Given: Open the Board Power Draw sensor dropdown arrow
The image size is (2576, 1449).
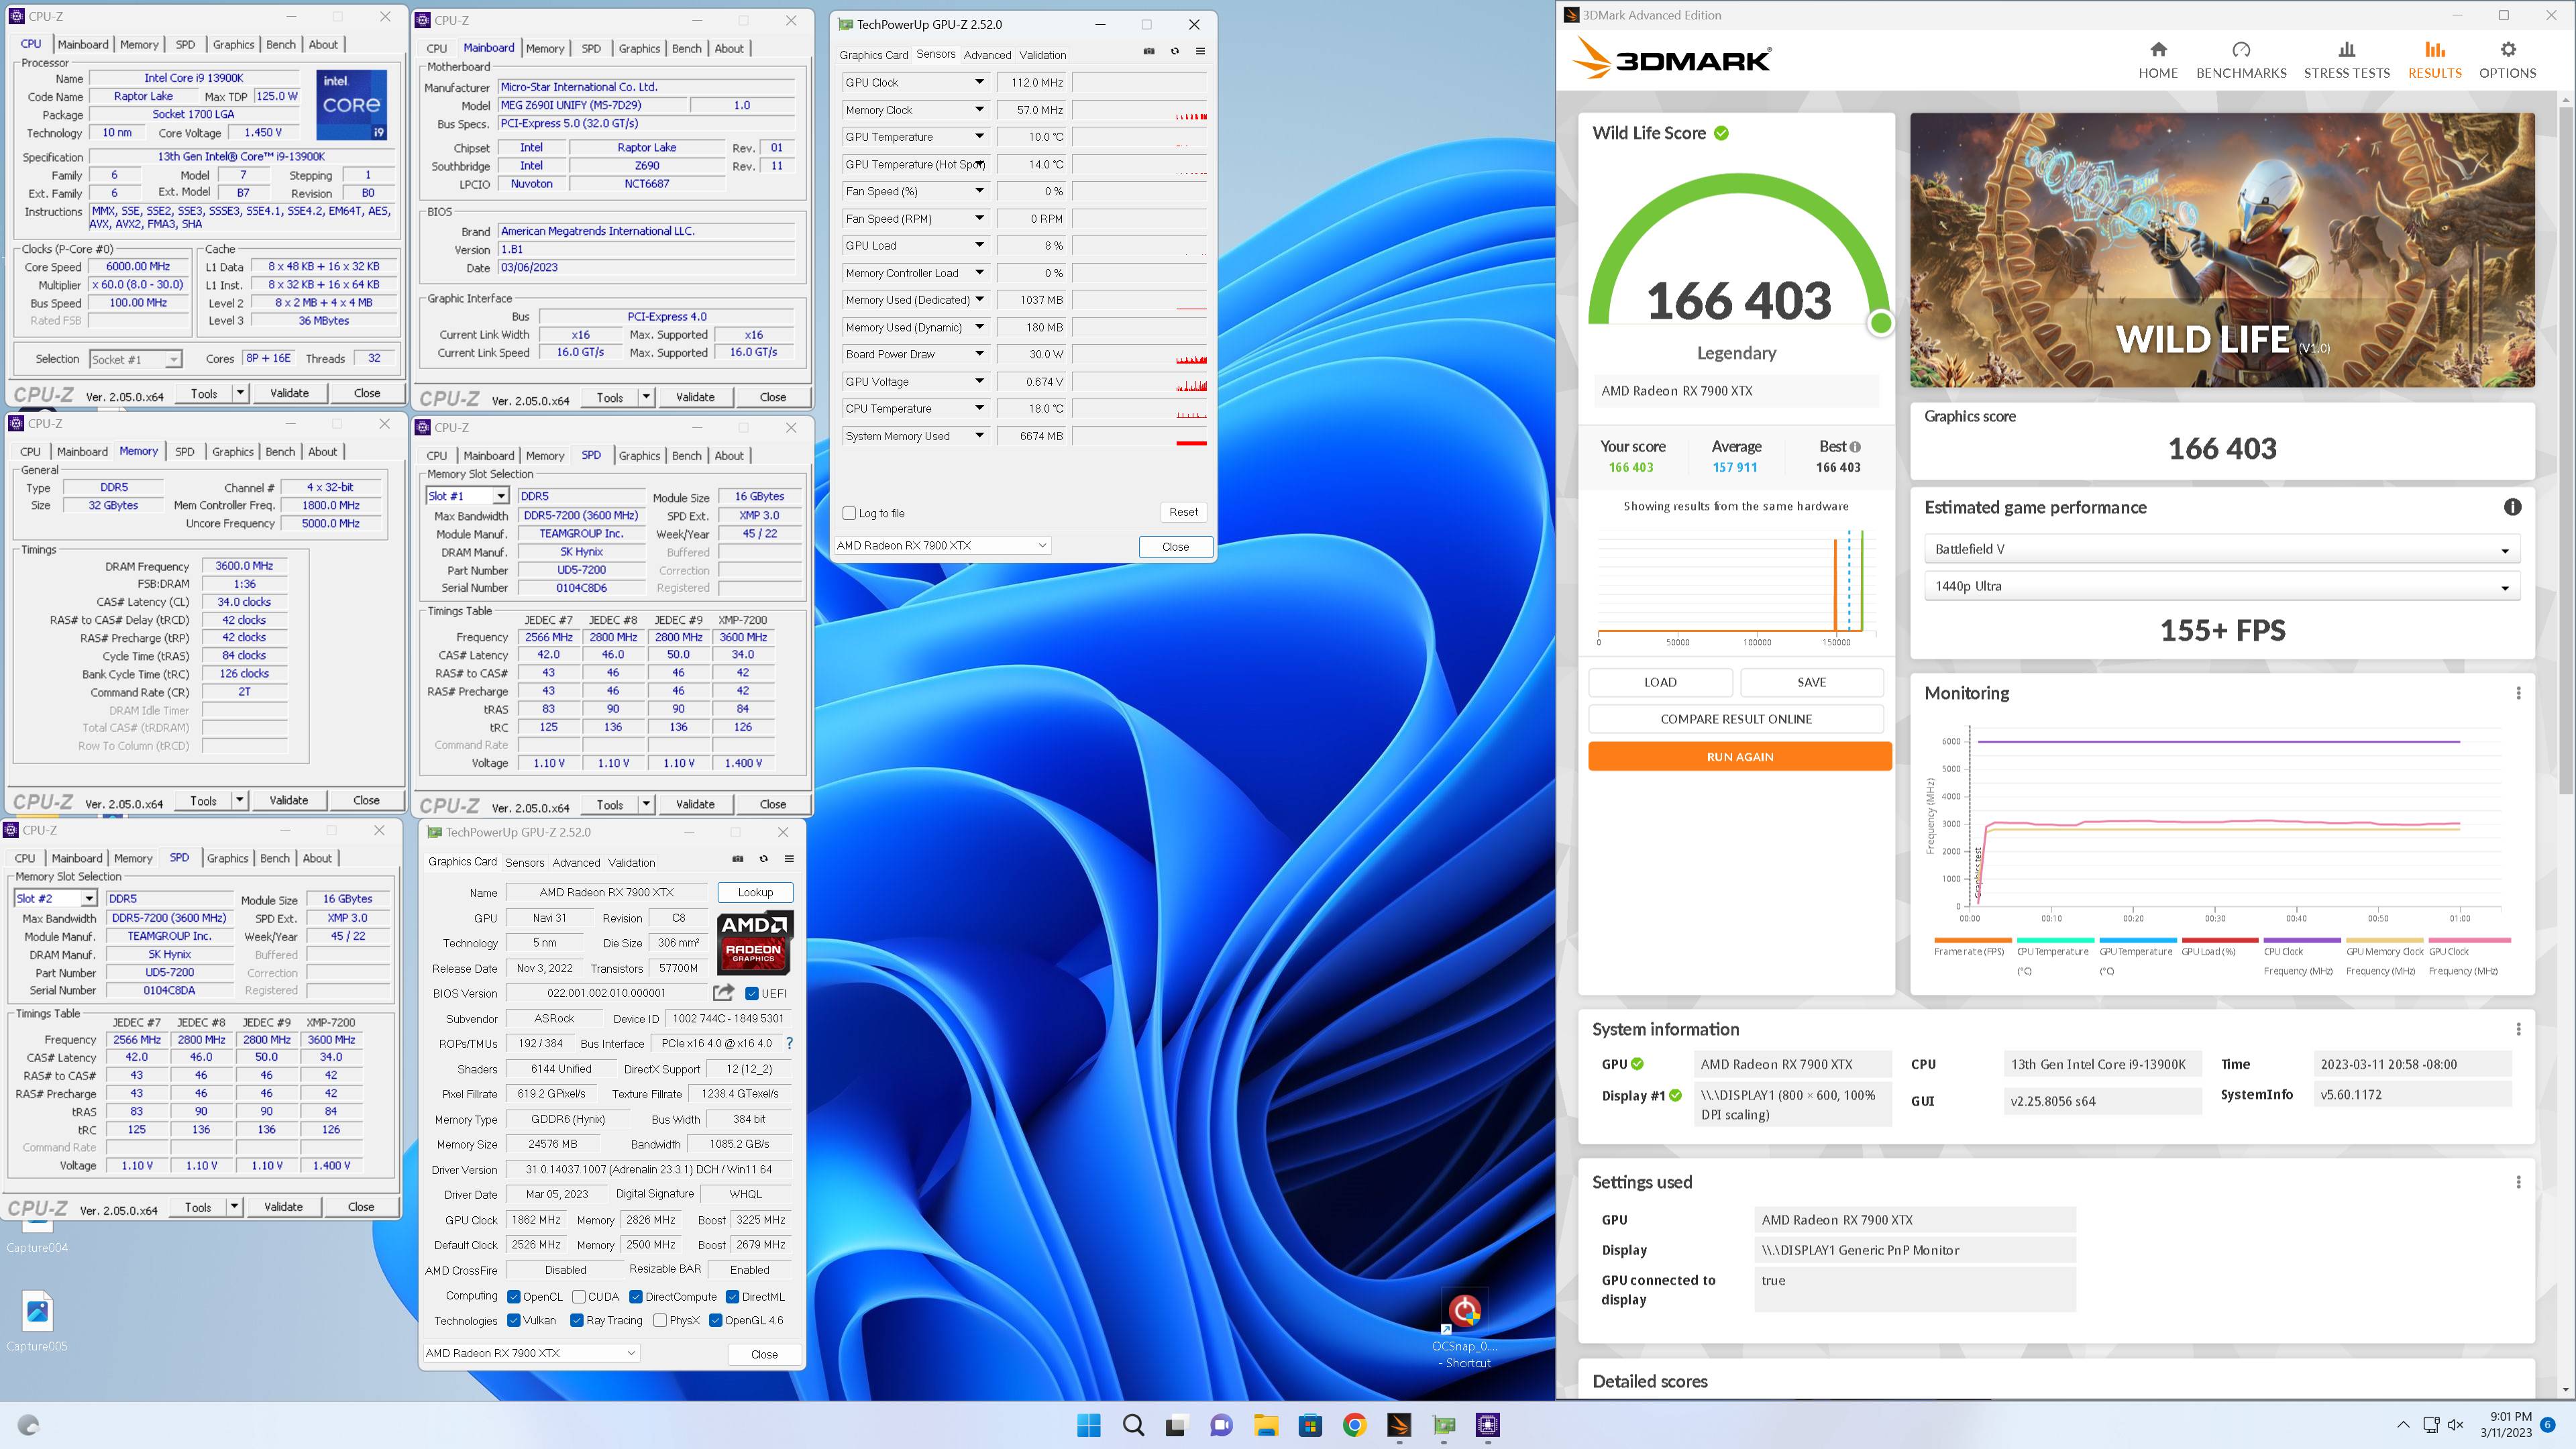Looking at the screenshot, I should (979, 354).
